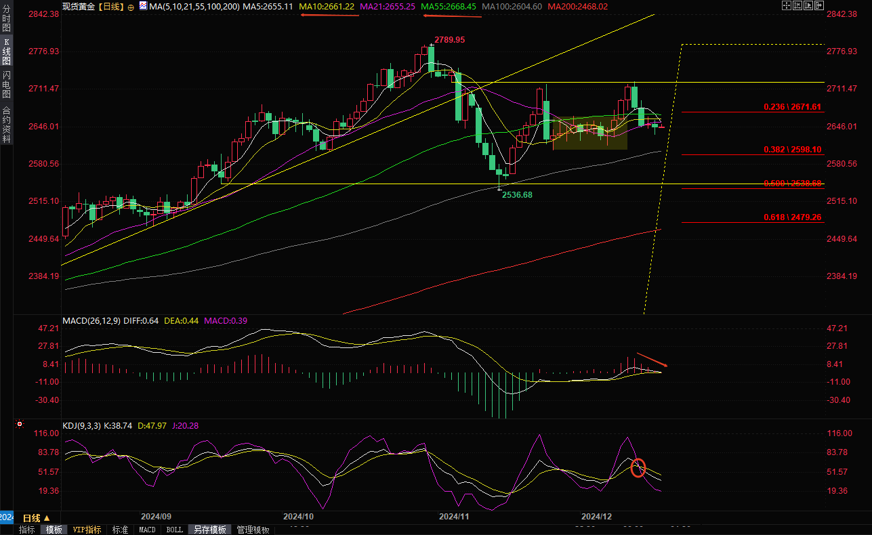Open the VIP指标 tab
This screenshot has width=872, height=535.
coord(87,530)
